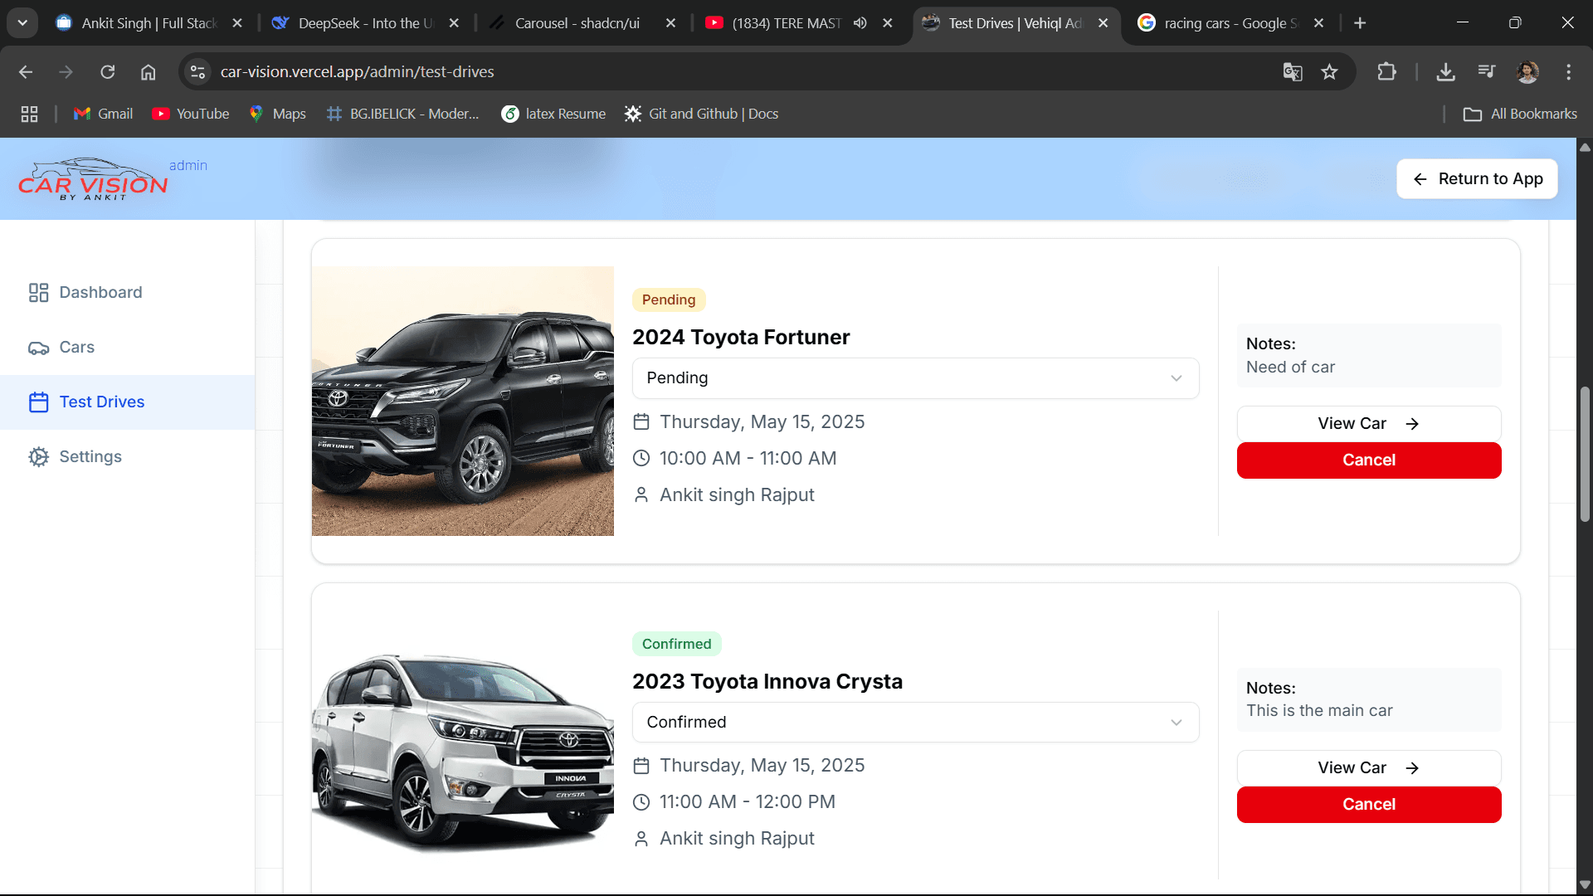Click the 10:00 AM - 11:00 AM time slot

748,458
